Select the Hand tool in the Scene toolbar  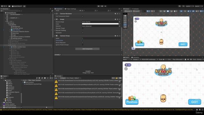point(125,16)
